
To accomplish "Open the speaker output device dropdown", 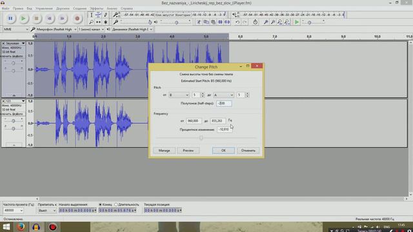I will click(132, 29).
